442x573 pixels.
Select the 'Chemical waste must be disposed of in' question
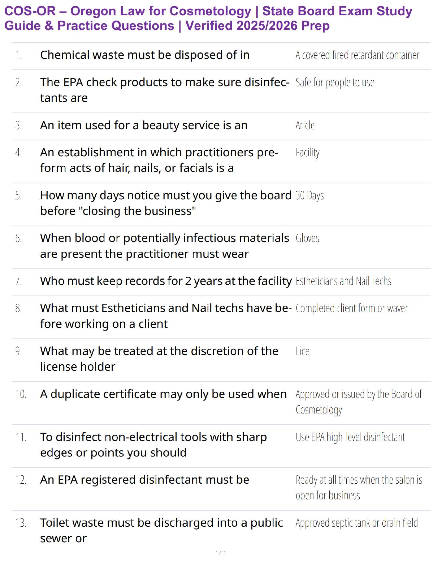tap(145, 55)
